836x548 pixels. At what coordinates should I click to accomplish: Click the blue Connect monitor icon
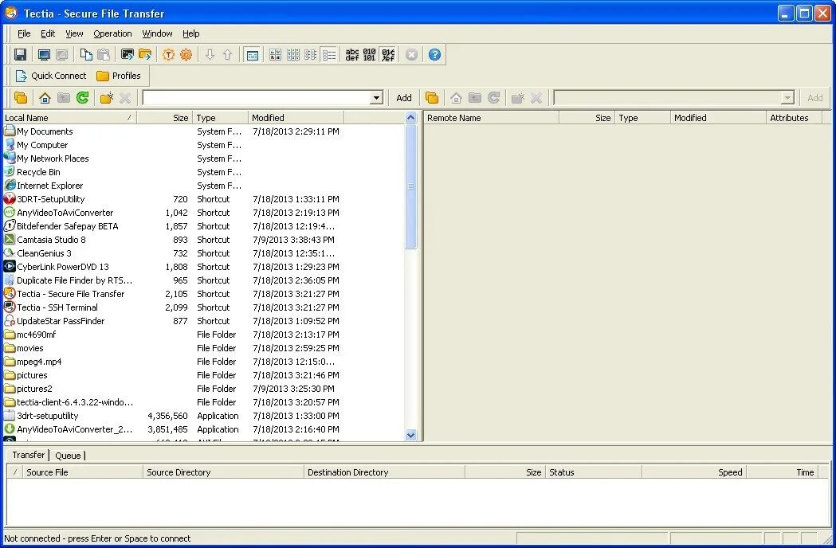45,54
